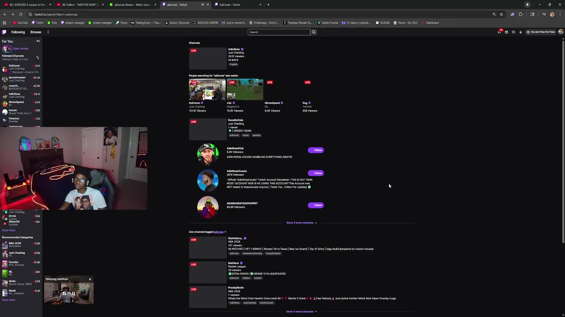Bookmark this page with the star icon
565x317 pixels.
[x=501, y=14]
